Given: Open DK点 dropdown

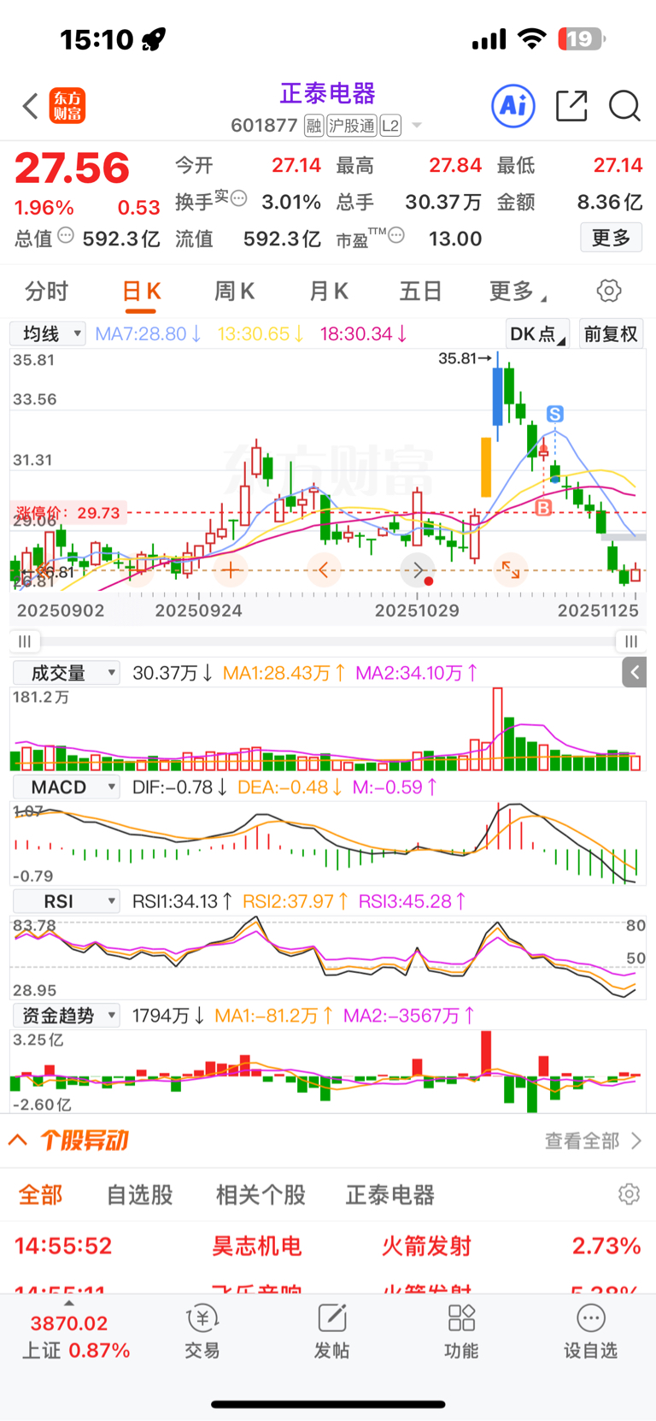Looking at the screenshot, I should pyautogui.click(x=538, y=333).
